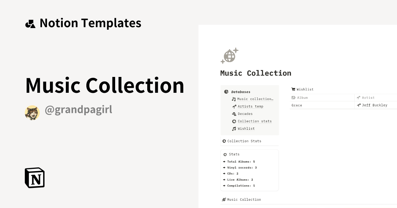Click the Wishlist section heading

tap(305, 89)
